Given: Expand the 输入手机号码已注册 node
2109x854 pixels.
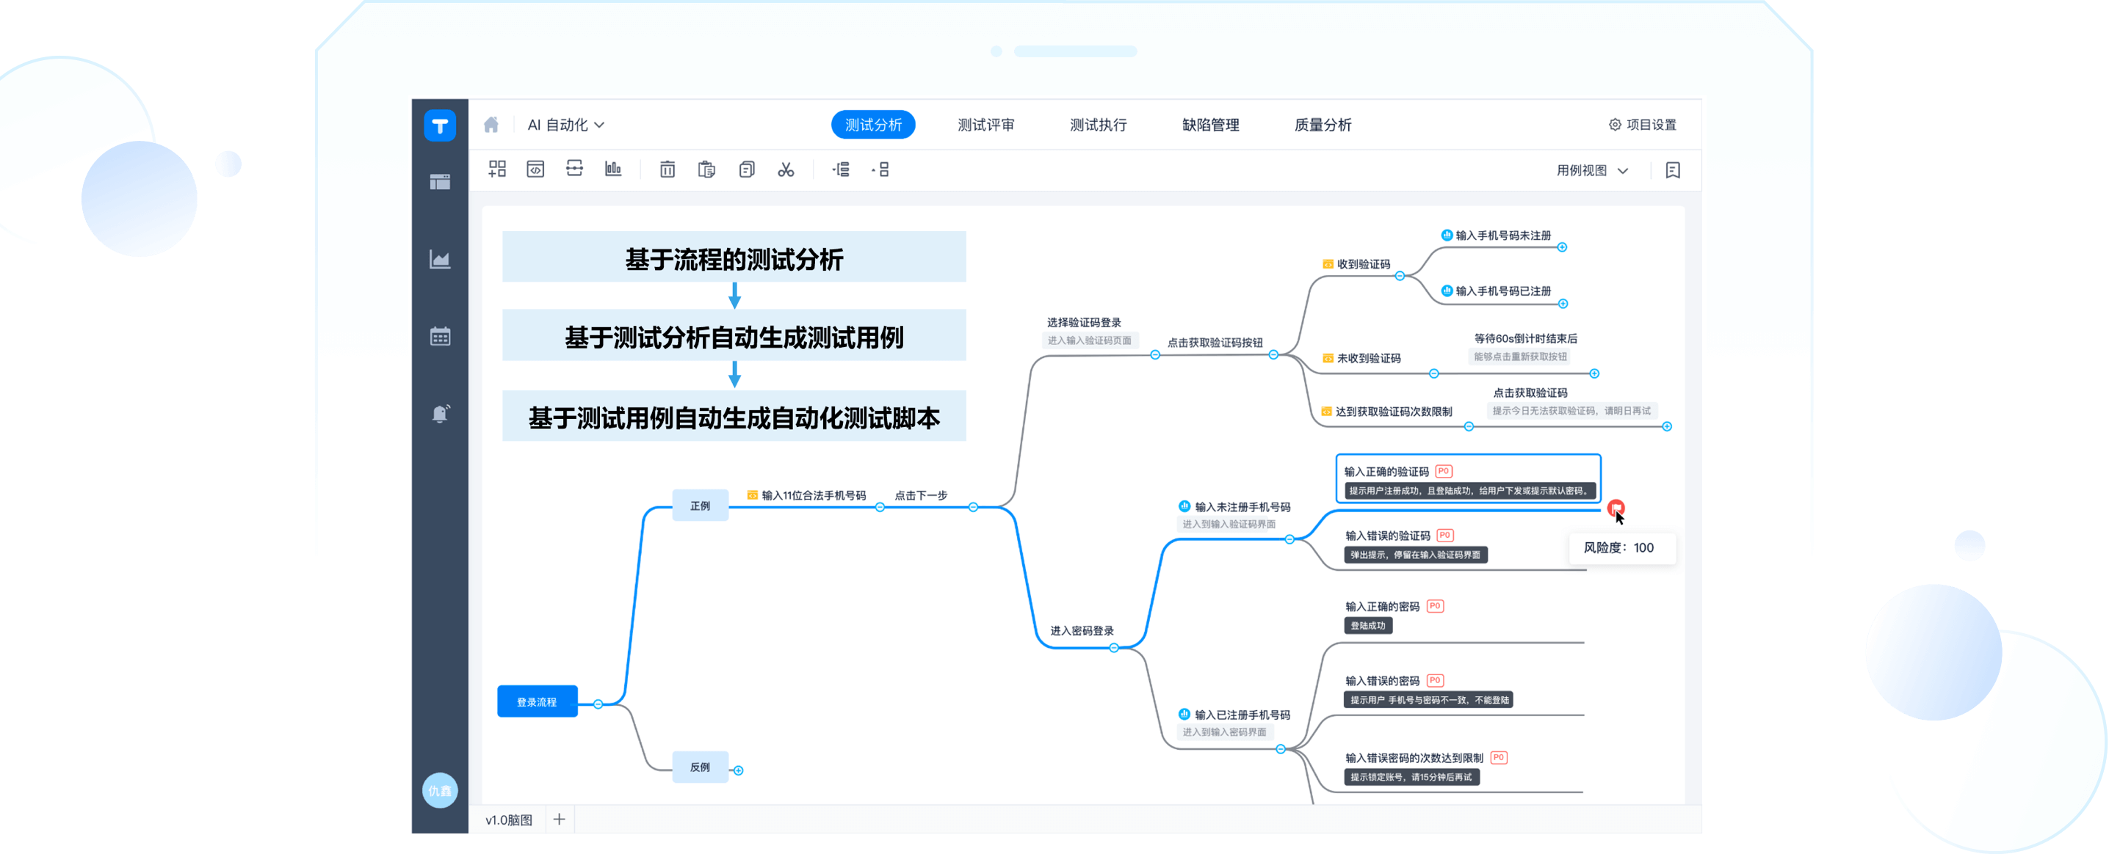Looking at the screenshot, I should (1563, 304).
